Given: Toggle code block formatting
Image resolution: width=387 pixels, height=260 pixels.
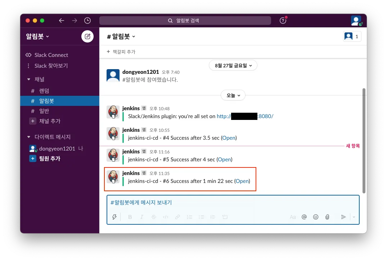Looking at the screenshot, I should pyautogui.click(x=225, y=217).
